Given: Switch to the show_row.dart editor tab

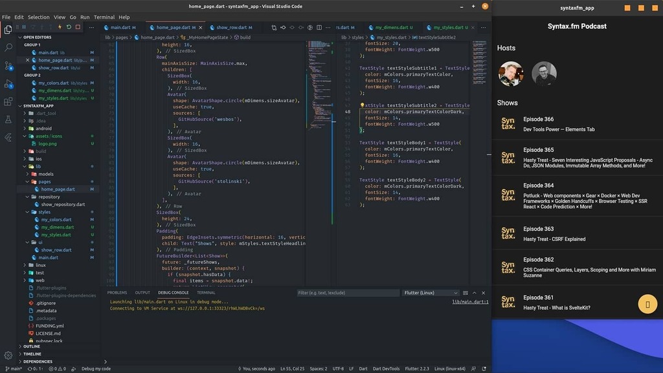Looking at the screenshot, I should click(231, 27).
